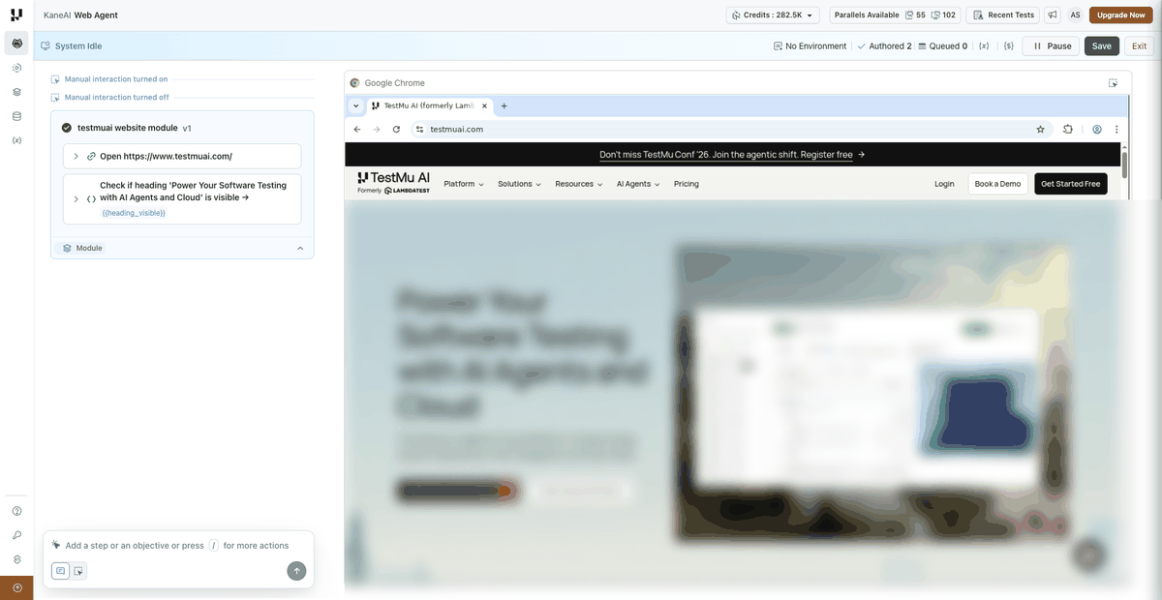
Task: Click the TestMu logo in sidebar top
Action: click(x=16, y=15)
